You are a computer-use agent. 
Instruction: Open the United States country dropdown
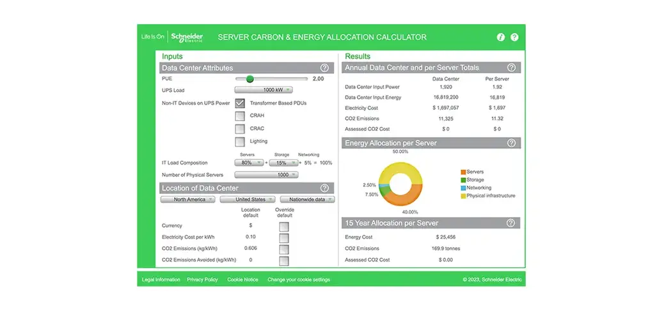(248, 200)
